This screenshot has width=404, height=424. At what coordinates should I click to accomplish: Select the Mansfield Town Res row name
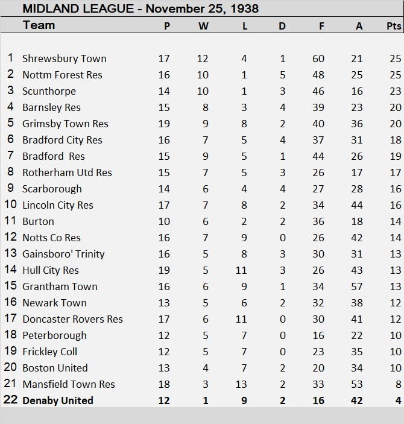[68, 384]
